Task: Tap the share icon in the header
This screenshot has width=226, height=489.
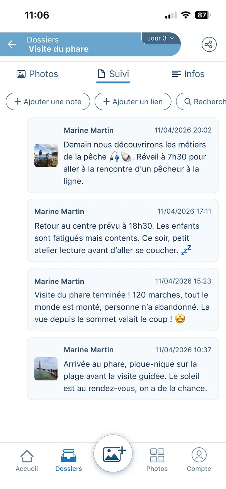Action: tap(209, 44)
